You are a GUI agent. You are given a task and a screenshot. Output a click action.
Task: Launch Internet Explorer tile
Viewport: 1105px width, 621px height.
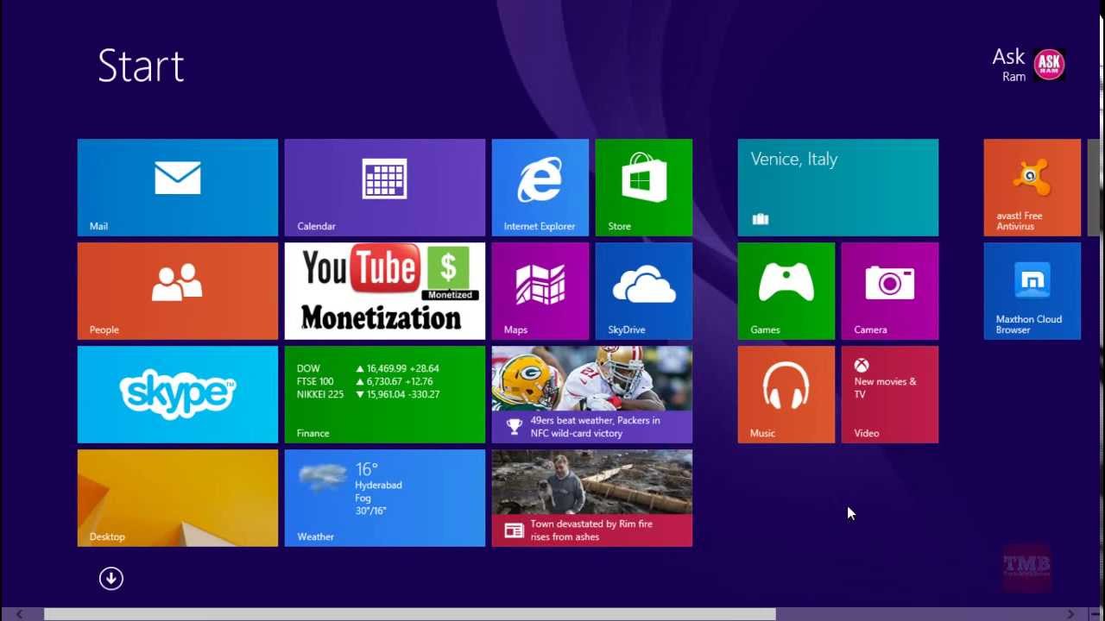point(540,187)
